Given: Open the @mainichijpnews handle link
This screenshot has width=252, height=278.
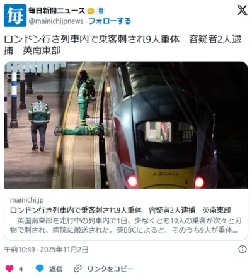Looking at the screenshot, I should [x=56, y=21].
